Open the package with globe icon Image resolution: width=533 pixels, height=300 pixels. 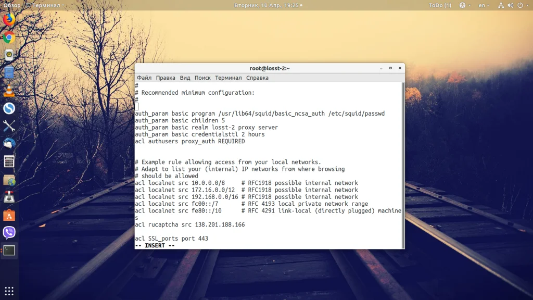click(9, 180)
